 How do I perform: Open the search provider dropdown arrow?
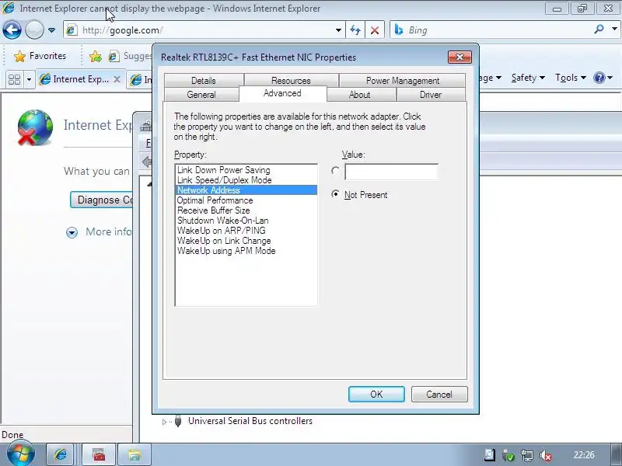click(614, 30)
